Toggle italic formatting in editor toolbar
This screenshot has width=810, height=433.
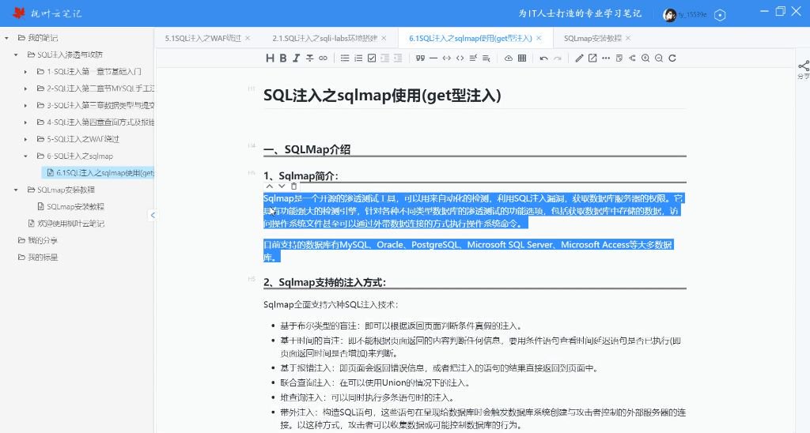pyautogui.click(x=296, y=58)
